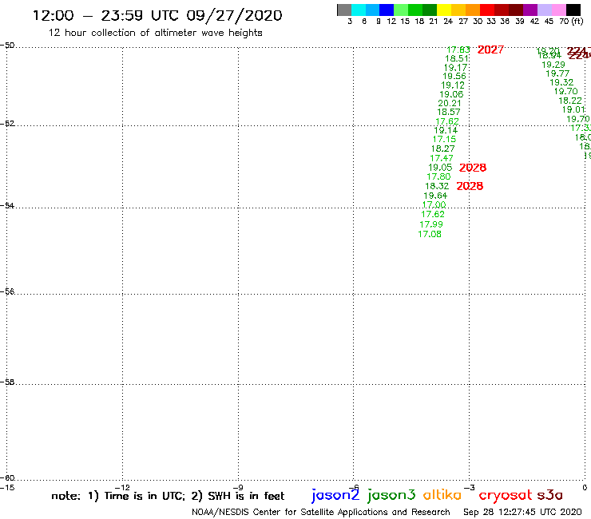Viewport: 591px width, 519px height.
Task: Click the 19.29 value on right track
Action: click(553, 65)
